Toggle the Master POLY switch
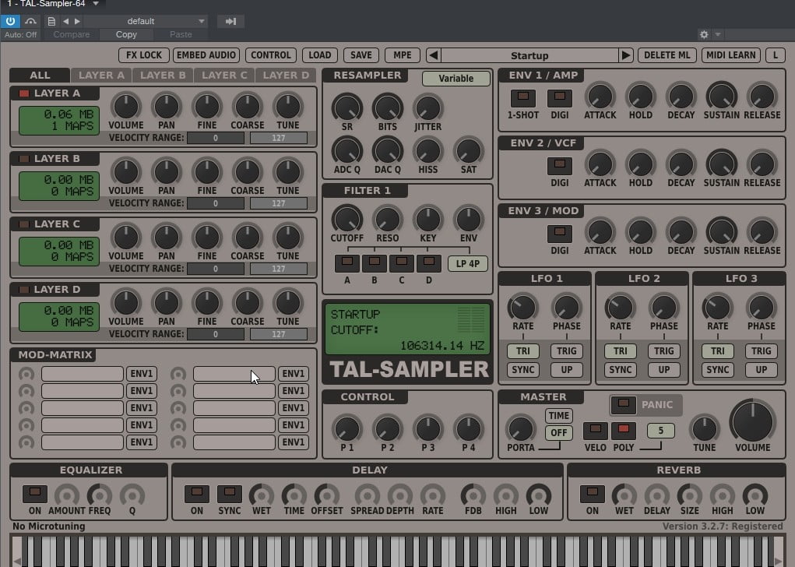The image size is (795, 567). point(624,431)
